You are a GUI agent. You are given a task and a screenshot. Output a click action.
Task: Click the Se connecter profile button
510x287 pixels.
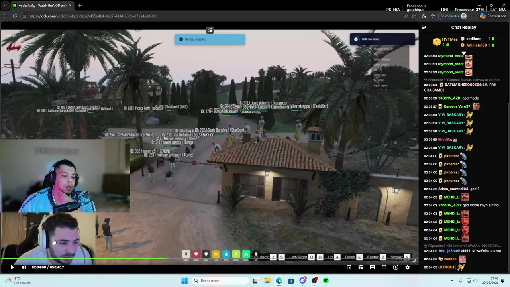[x=453, y=16]
